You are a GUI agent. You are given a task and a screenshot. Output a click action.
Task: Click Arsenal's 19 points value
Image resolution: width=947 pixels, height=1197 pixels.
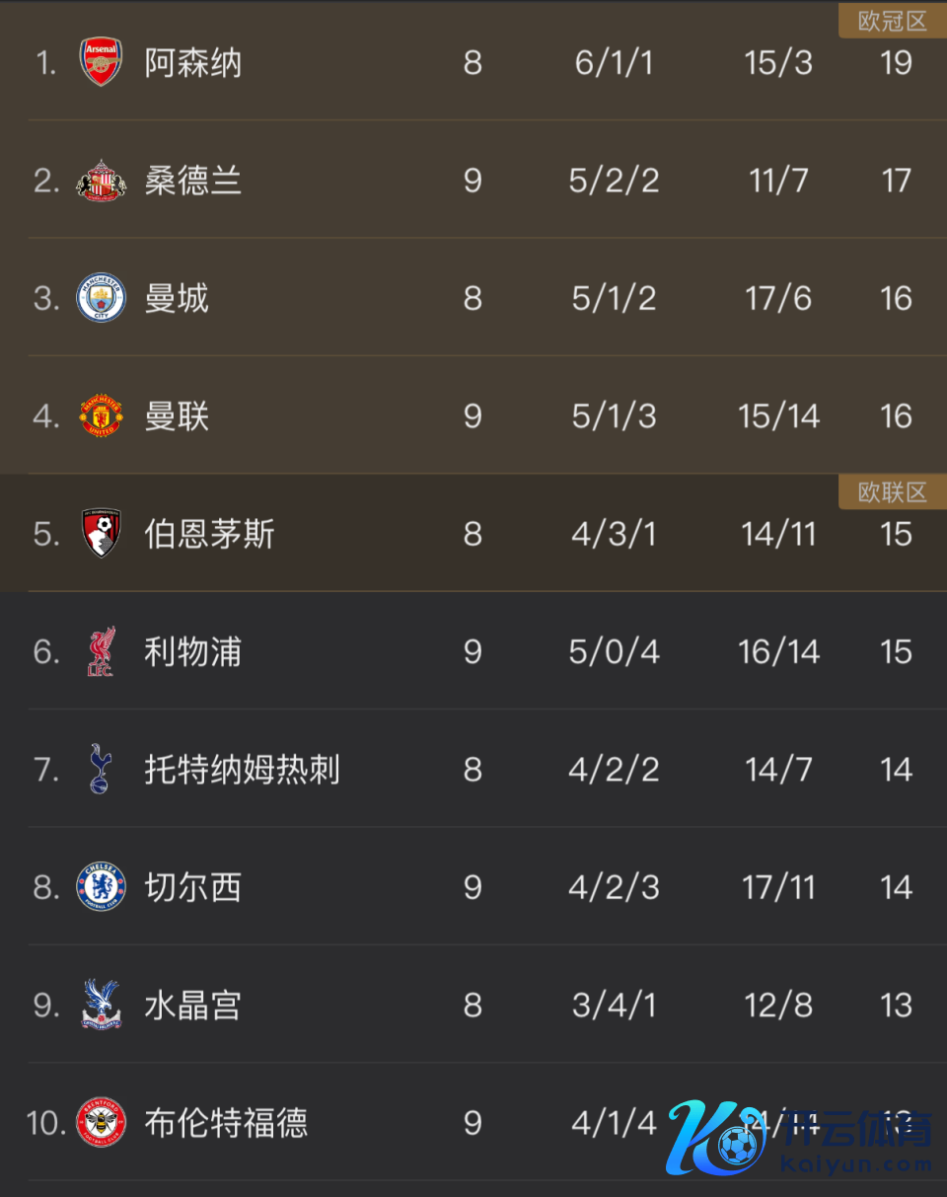coord(896,63)
